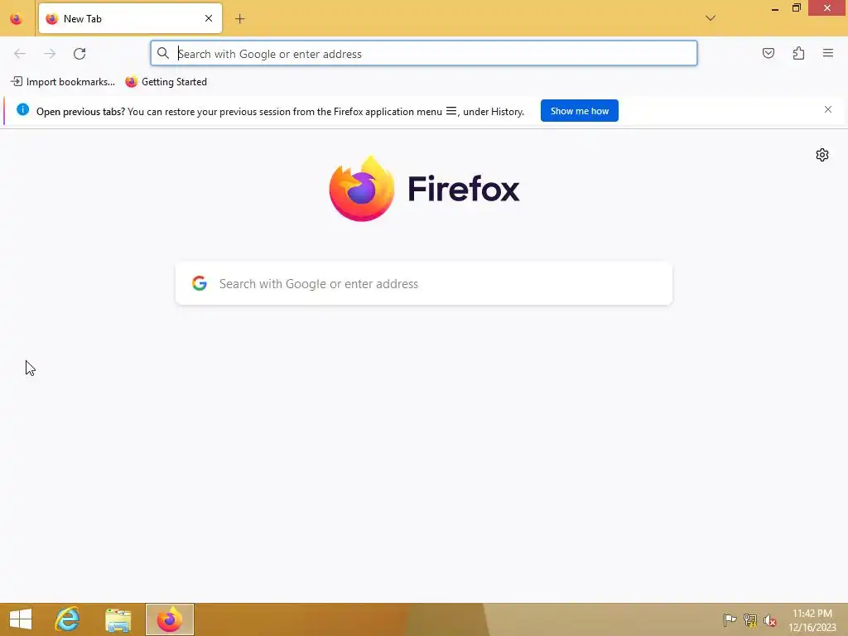Open the Windows Start button
Screen dimensions: 848x636
21,619
